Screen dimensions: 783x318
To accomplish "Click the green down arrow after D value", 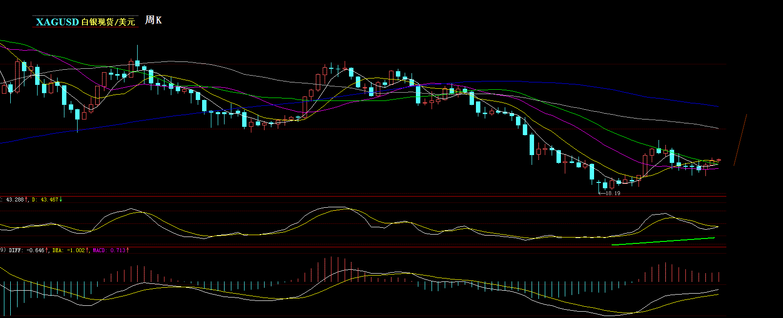I will click(61, 199).
